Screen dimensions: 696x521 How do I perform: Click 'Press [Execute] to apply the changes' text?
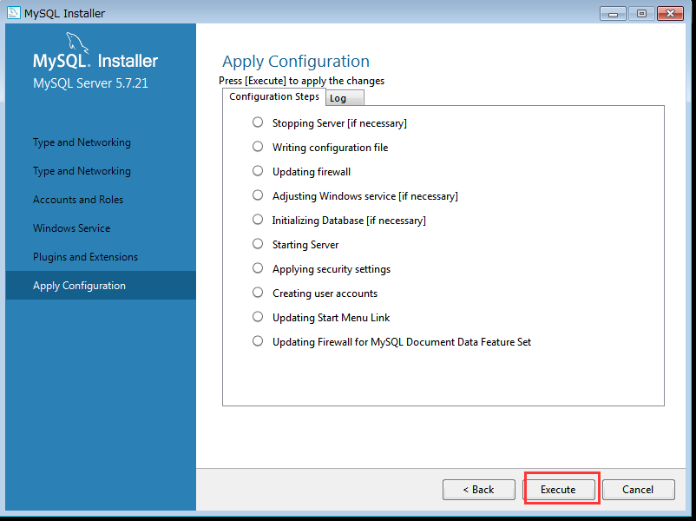coord(302,81)
